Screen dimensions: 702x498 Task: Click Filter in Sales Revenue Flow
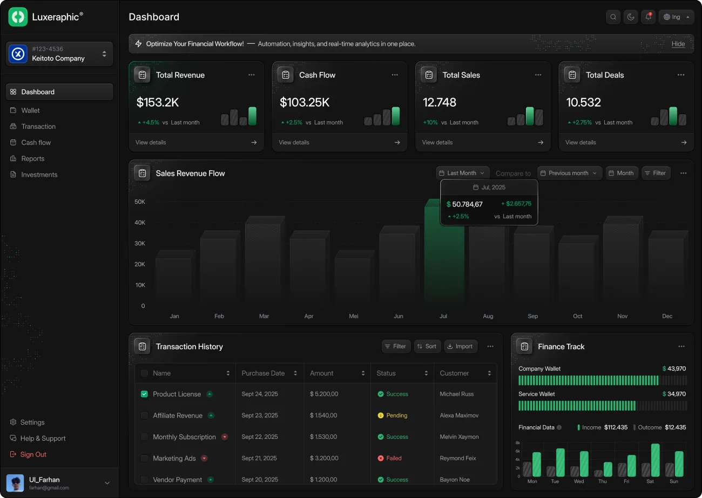pyautogui.click(x=656, y=173)
